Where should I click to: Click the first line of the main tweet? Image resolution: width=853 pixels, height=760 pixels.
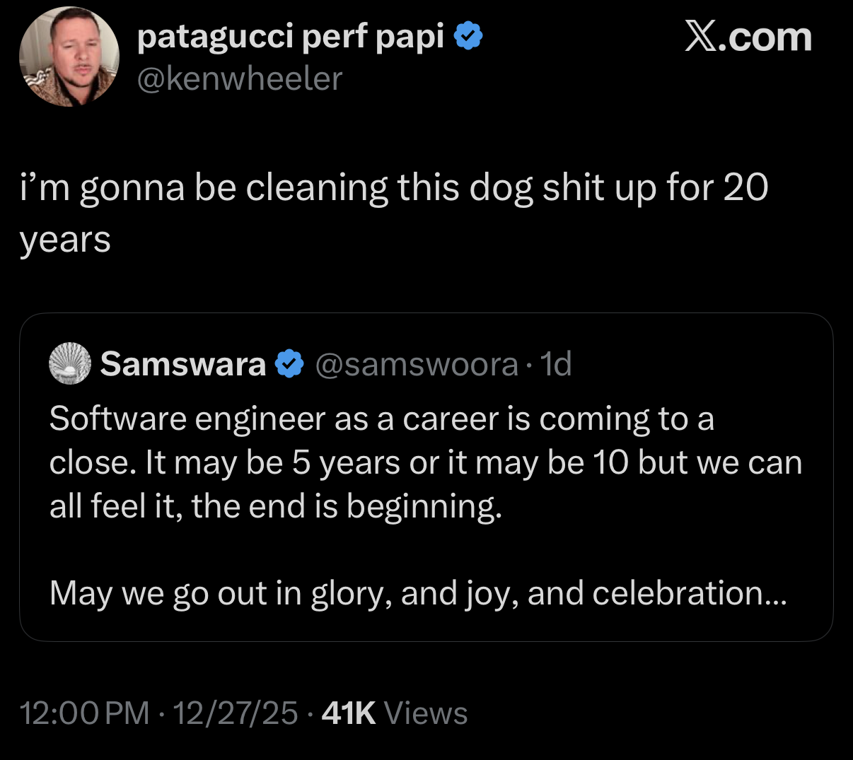pyautogui.click(x=393, y=188)
